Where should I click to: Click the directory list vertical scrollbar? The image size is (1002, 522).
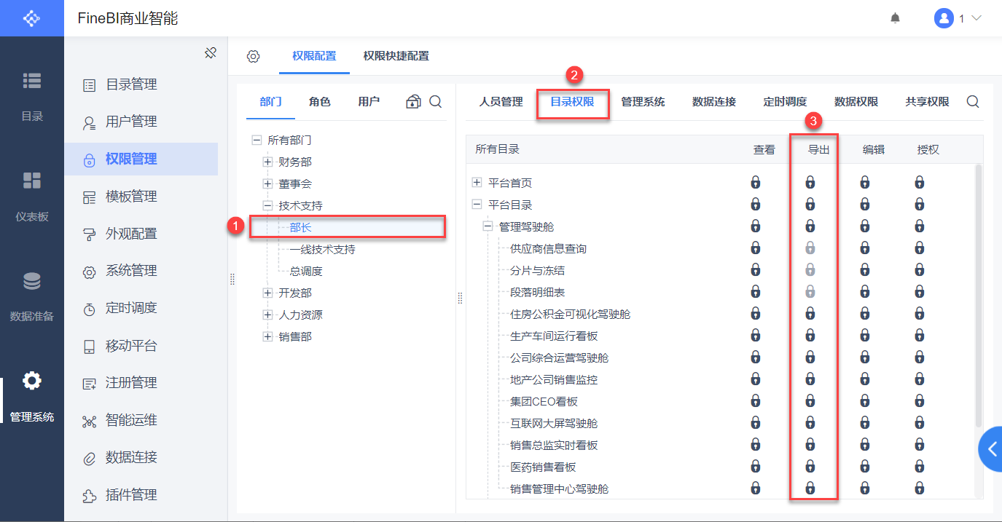pos(979,296)
